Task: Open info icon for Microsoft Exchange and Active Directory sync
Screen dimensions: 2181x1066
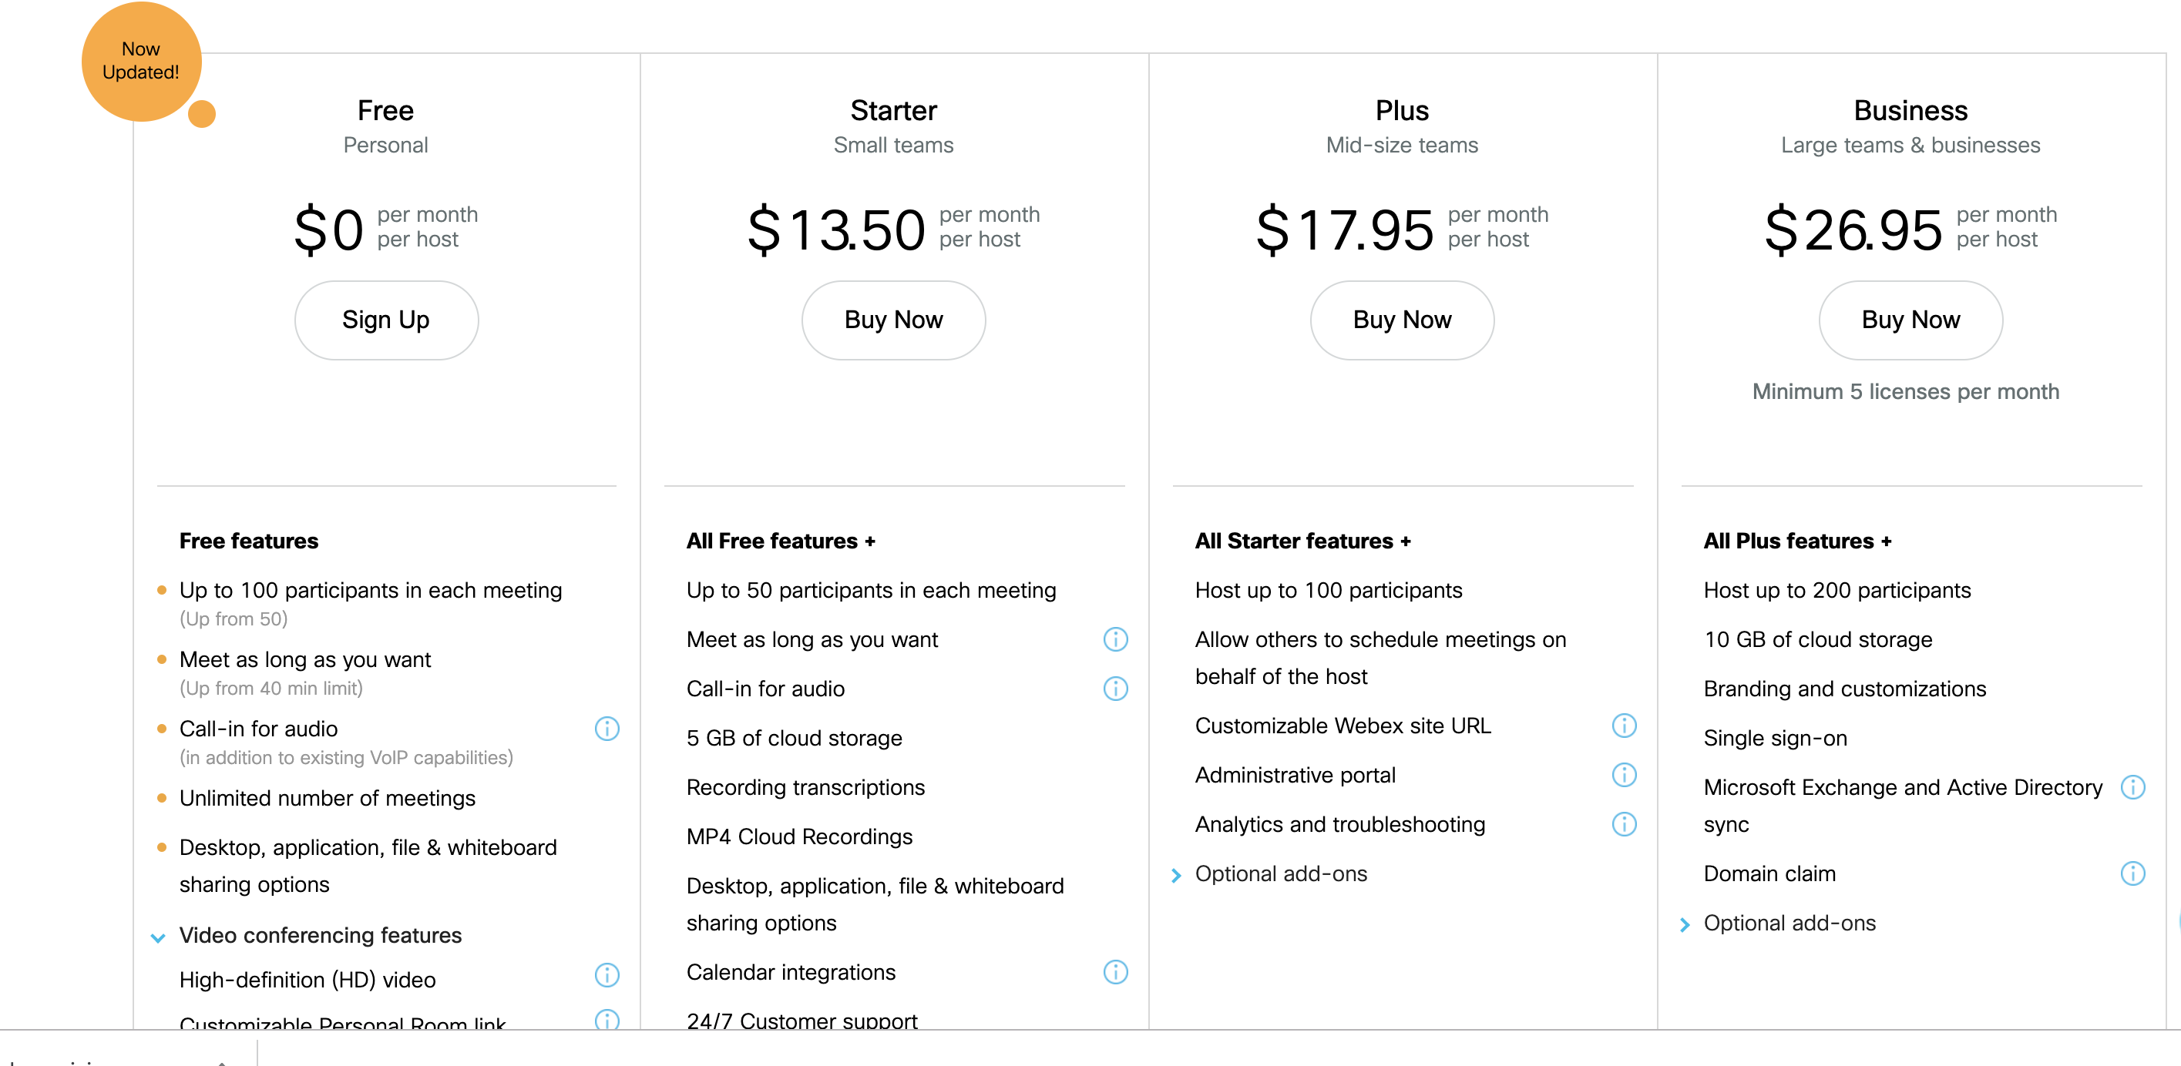Action: coord(2132,787)
